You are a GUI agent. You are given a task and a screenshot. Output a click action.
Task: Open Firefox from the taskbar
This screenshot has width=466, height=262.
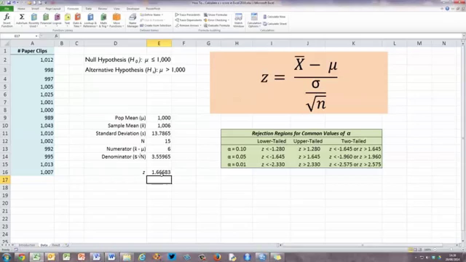[x=217, y=257]
